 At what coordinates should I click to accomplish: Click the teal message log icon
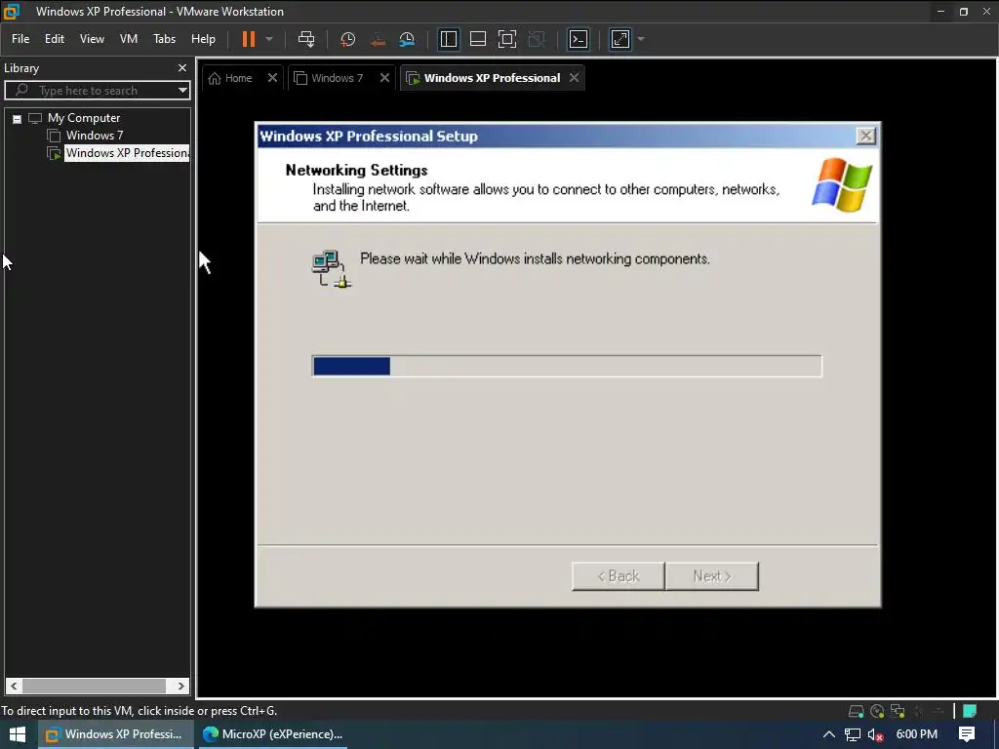click(970, 711)
